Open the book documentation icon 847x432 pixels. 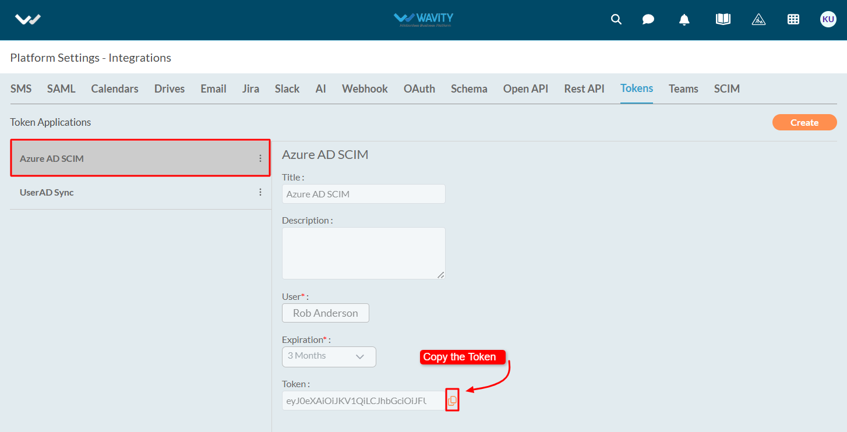click(723, 19)
